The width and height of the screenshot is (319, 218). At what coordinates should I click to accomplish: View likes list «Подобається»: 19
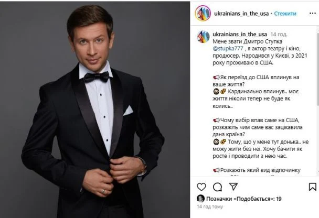[244, 199]
